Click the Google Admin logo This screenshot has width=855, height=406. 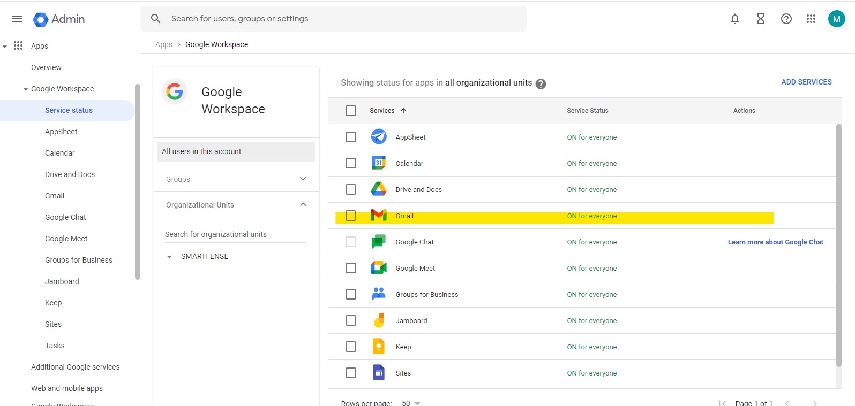tap(59, 19)
